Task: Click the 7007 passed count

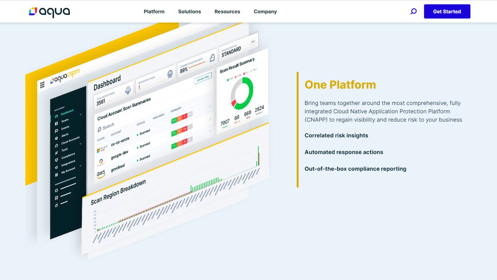Action: coord(225,122)
